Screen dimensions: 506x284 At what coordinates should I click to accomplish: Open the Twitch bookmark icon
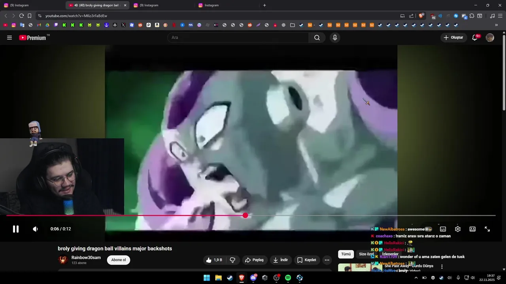pyautogui.click(x=56, y=25)
